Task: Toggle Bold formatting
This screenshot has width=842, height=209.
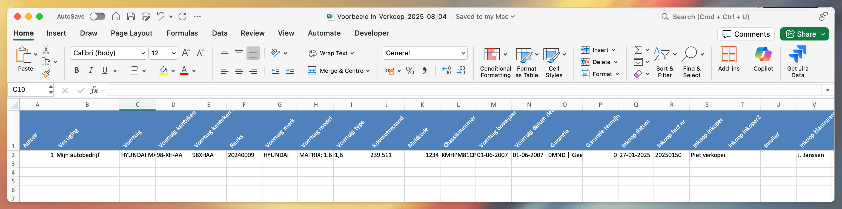Action: click(77, 71)
